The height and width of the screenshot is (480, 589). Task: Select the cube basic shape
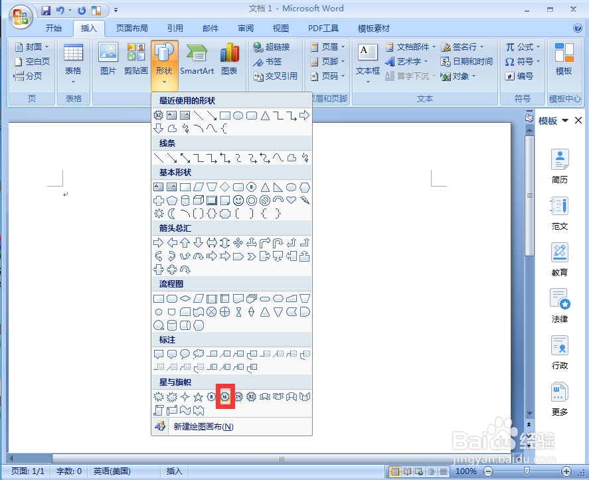(x=199, y=200)
